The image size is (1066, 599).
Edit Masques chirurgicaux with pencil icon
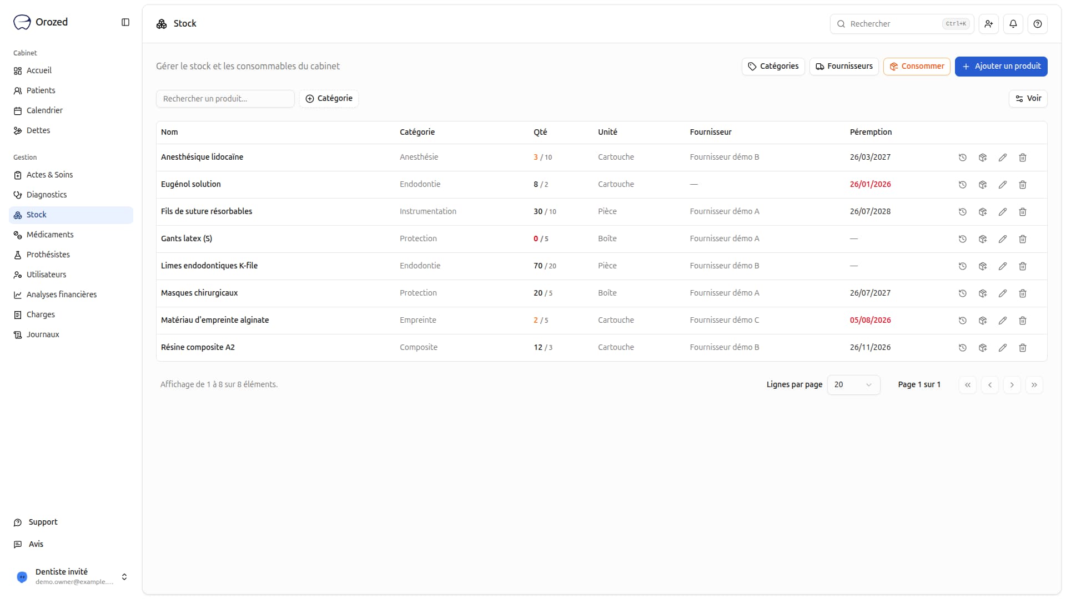(1003, 293)
